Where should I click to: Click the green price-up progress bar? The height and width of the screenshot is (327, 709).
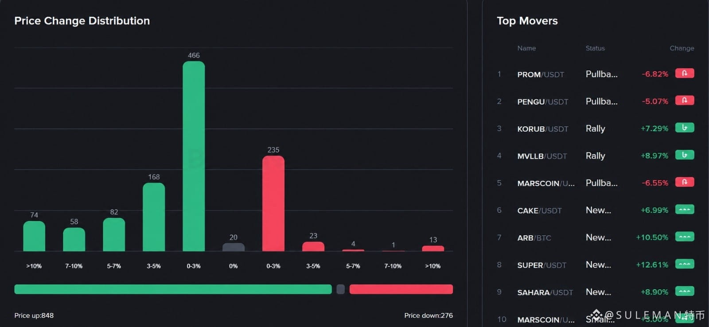tap(173, 289)
